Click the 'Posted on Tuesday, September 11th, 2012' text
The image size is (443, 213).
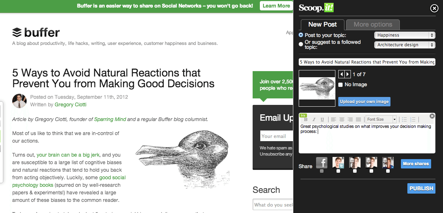coord(79,97)
